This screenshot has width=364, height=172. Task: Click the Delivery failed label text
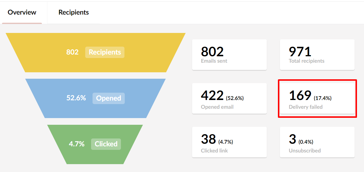(x=306, y=107)
